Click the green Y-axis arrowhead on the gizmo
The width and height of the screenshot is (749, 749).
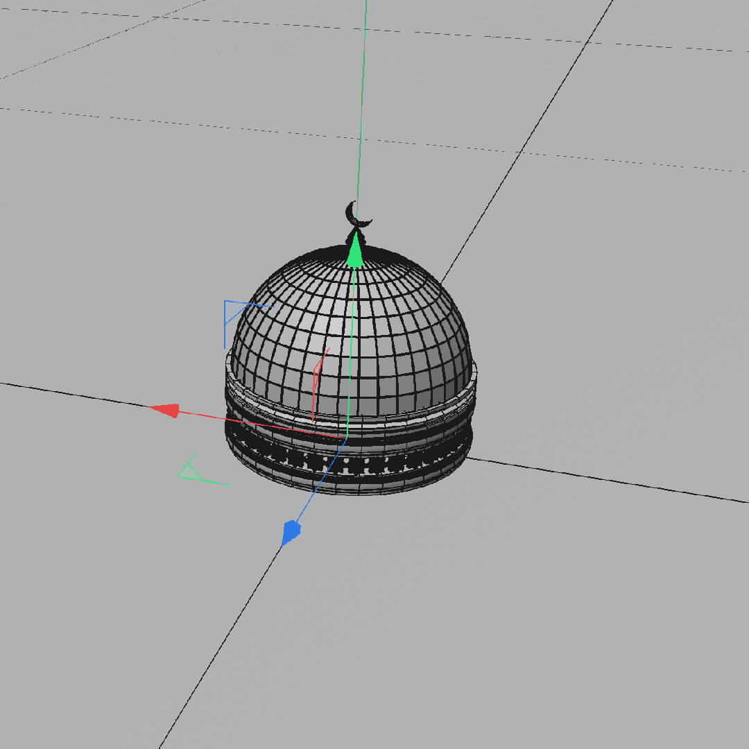click(x=354, y=252)
